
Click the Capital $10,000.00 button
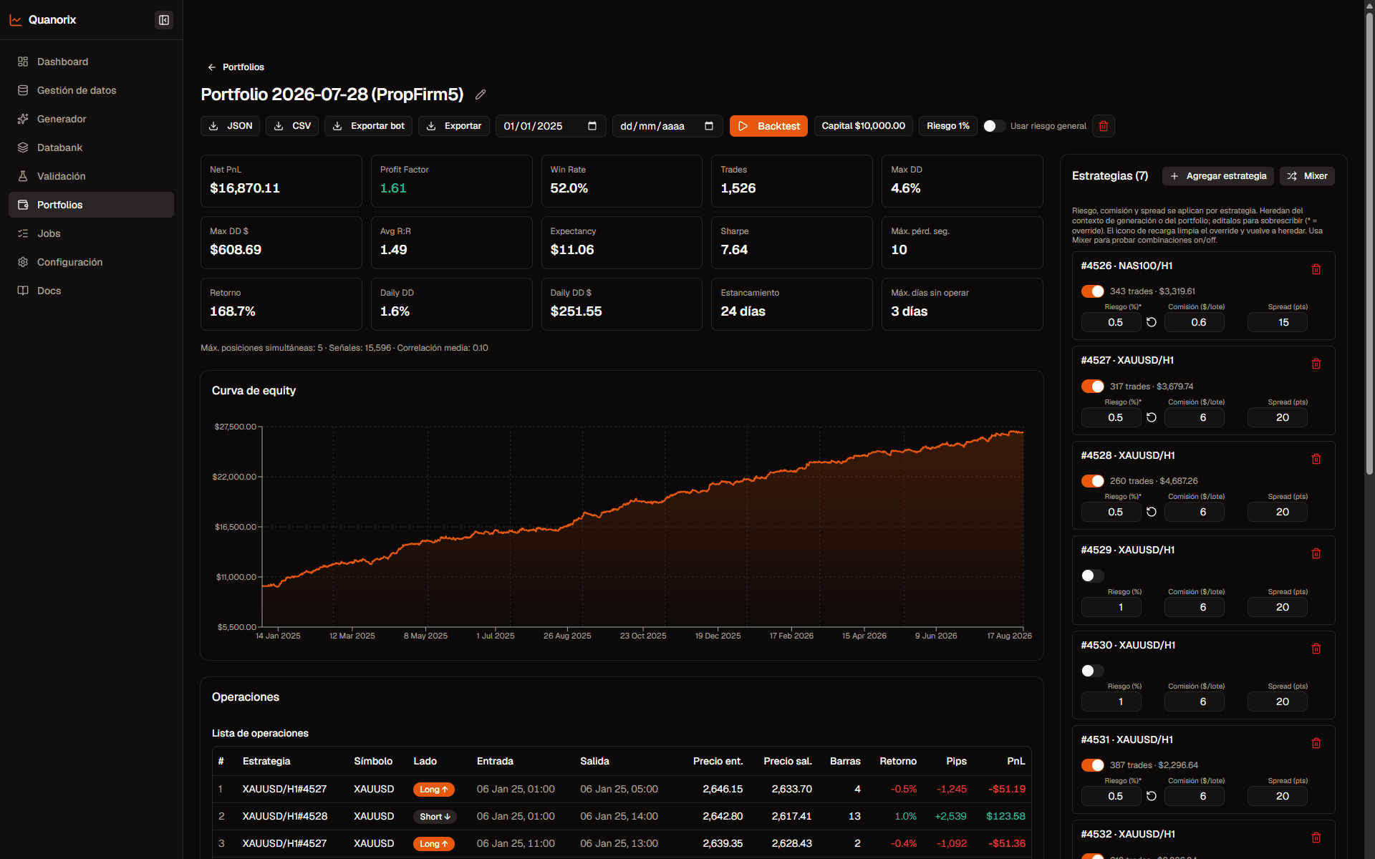(x=864, y=126)
